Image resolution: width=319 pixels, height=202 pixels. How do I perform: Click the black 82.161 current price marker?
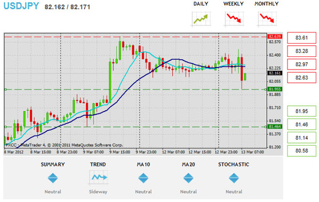(x=275, y=73)
